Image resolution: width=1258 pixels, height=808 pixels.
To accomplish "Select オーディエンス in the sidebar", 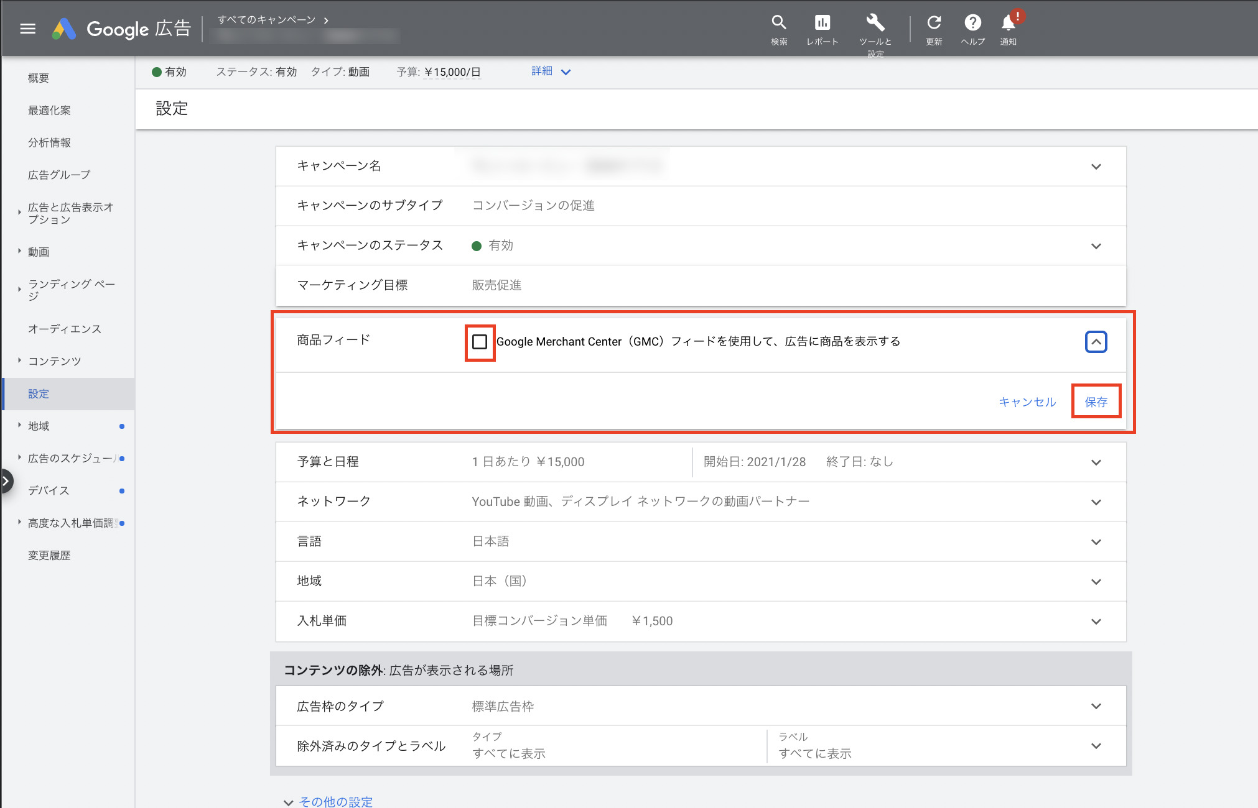I will [x=64, y=329].
